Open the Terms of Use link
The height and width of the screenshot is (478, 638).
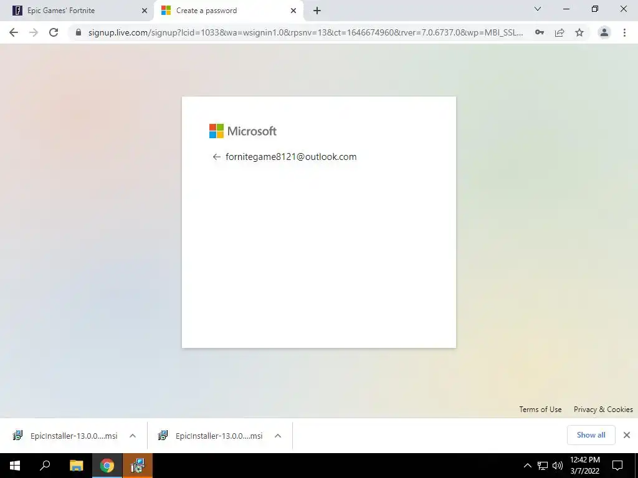[x=540, y=410]
